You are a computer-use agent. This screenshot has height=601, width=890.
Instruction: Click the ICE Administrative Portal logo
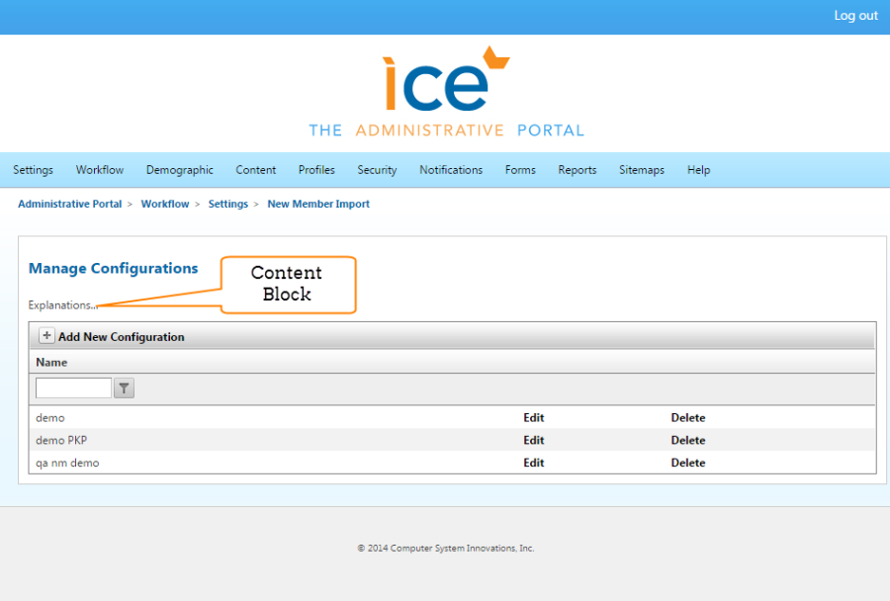(x=446, y=92)
